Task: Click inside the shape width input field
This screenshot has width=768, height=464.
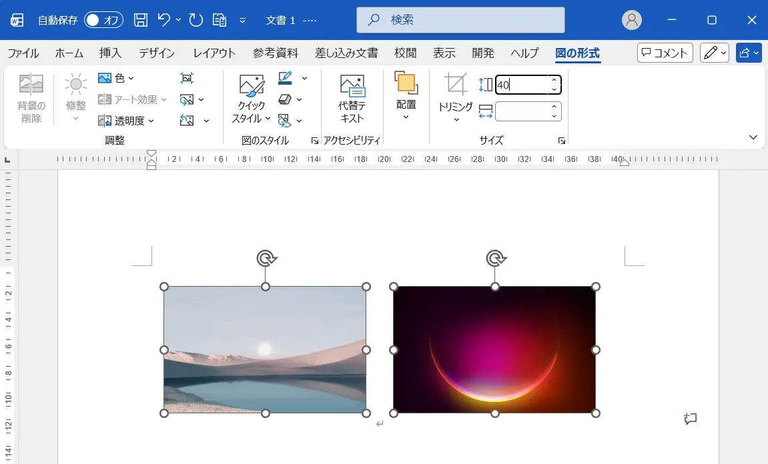Action: [522, 111]
